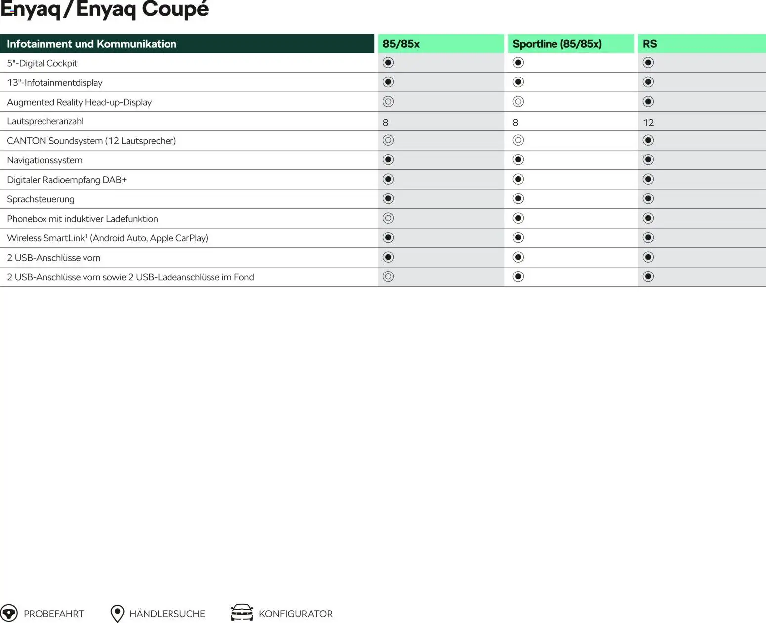Click the 85/85x column header
Viewport: 766px width, 623px height.
click(401, 44)
